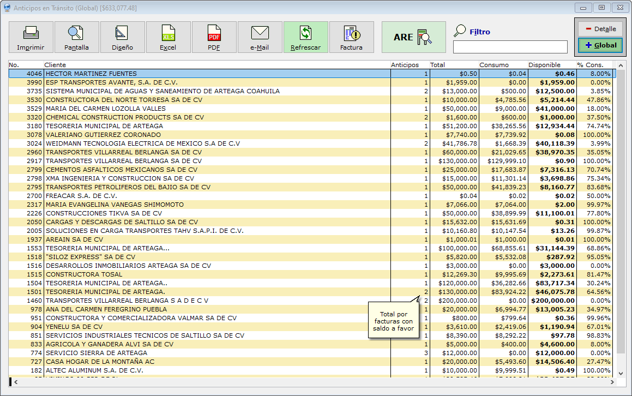
Task: Open the Factura invoice tool
Action: (x=351, y=37)
